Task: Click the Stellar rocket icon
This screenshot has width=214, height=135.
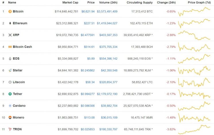Action: coord(10,70)
